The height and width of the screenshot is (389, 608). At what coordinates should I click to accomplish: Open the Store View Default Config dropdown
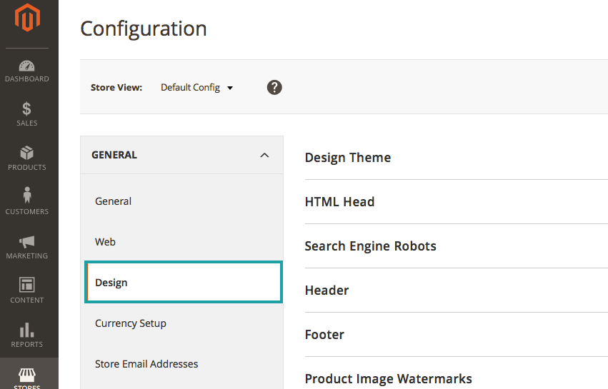pyautogui.click(x=196, y=88)
